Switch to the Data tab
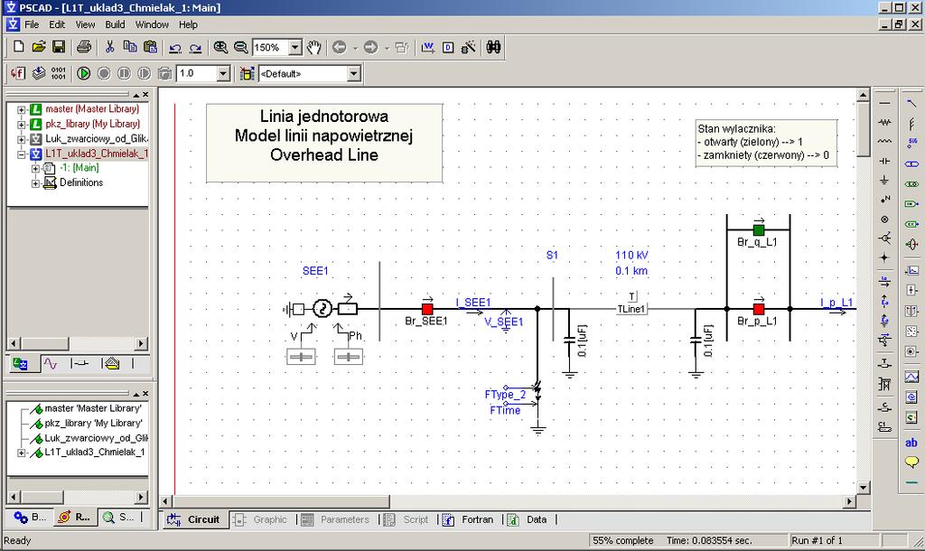925x551 pixels. point(528,519)
